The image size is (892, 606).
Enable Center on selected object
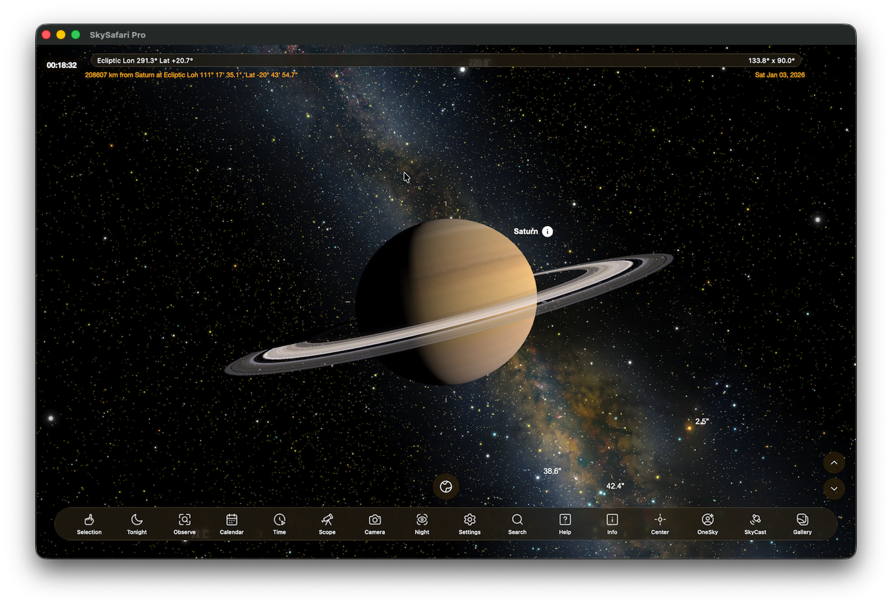pos(660,523)
